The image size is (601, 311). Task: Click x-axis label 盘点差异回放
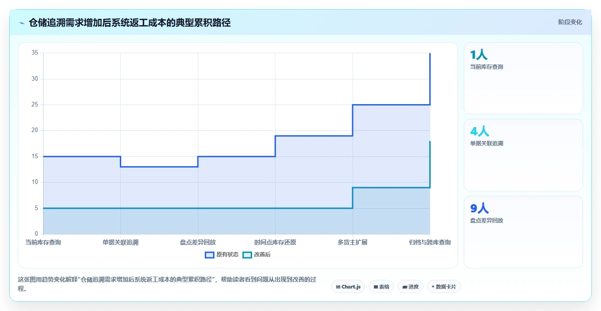point(198,242)
